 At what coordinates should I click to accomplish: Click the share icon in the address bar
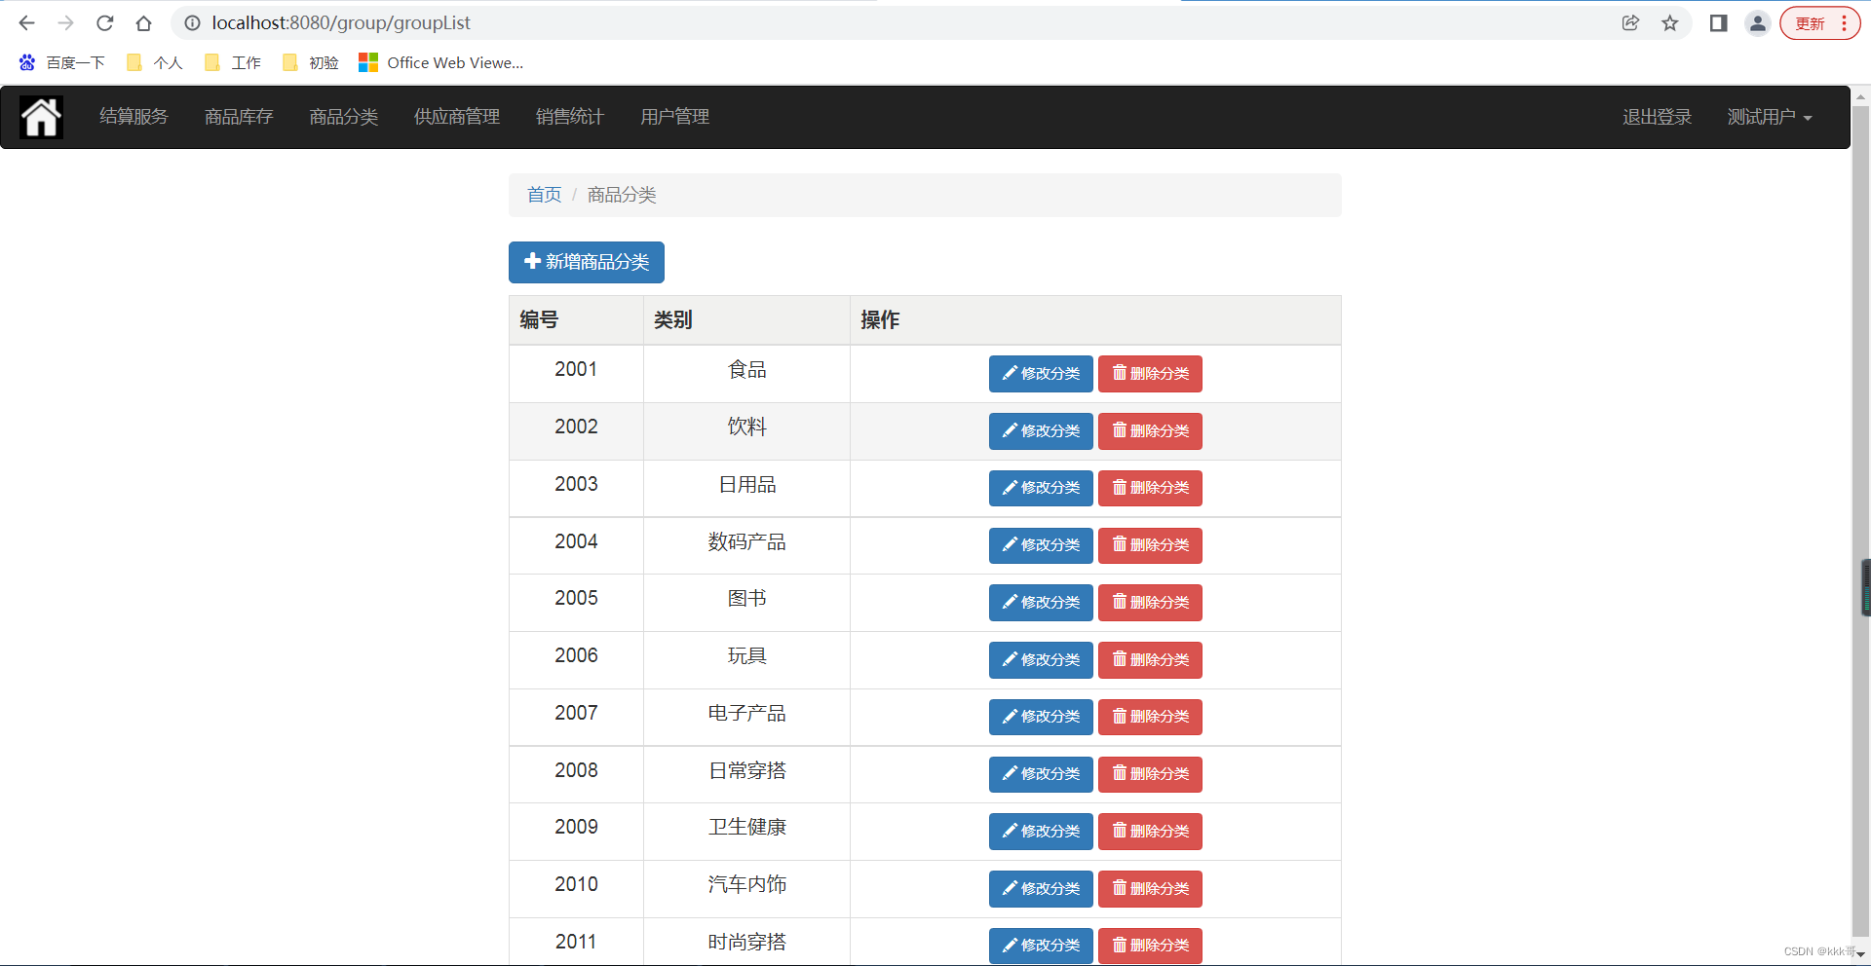coord(1630,22)
